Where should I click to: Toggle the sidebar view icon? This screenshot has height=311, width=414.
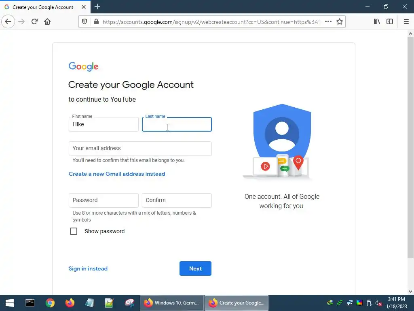pos(390,22)
